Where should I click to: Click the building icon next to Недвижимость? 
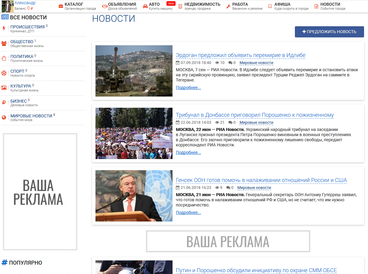(180, 6)
